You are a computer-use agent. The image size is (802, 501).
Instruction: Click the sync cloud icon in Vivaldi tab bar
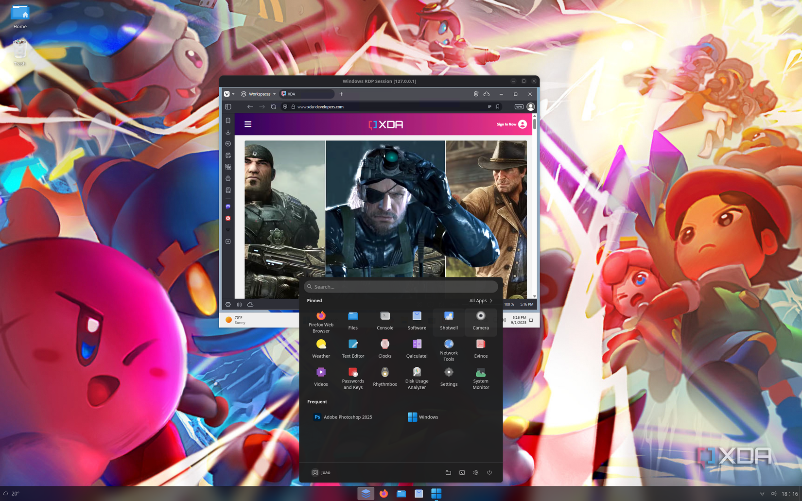(487, 94)
